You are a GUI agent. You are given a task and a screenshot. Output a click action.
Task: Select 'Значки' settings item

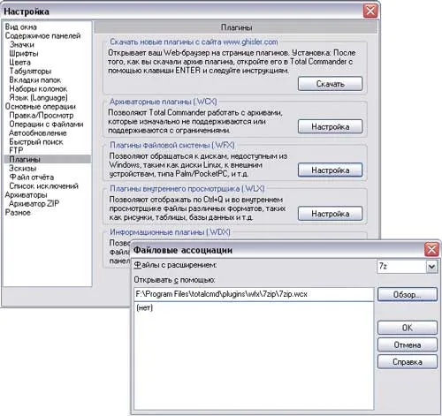[22, 44]
